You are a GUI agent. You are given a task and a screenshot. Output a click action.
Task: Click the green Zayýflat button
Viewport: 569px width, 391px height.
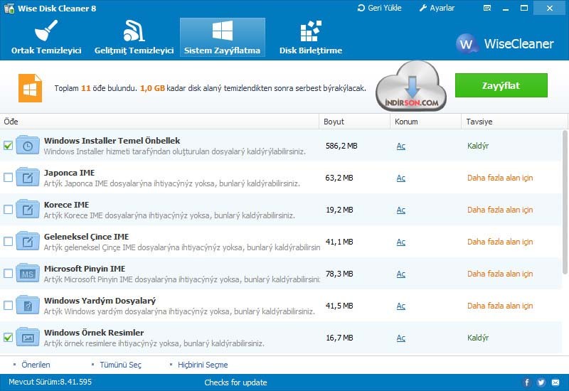501,85
